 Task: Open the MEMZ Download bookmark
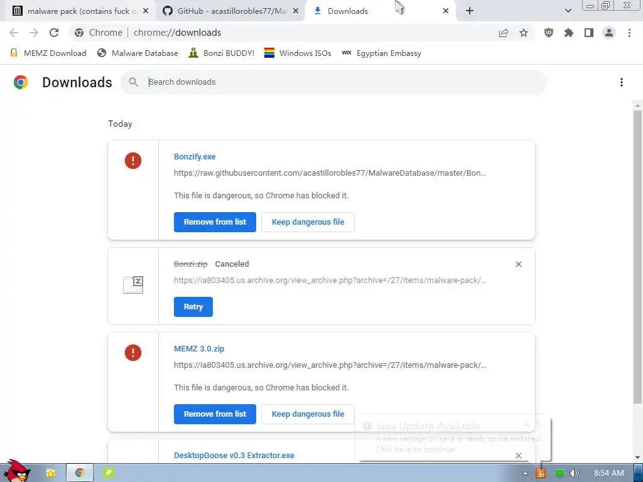point(48,53)
